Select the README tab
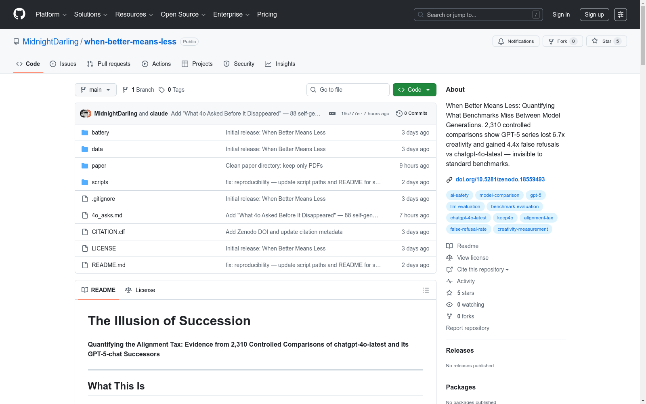The width and height of the screenshot is (646, 404). point(99,290)
